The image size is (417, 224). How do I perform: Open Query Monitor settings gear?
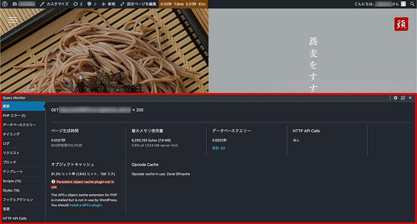click(395, 98)
